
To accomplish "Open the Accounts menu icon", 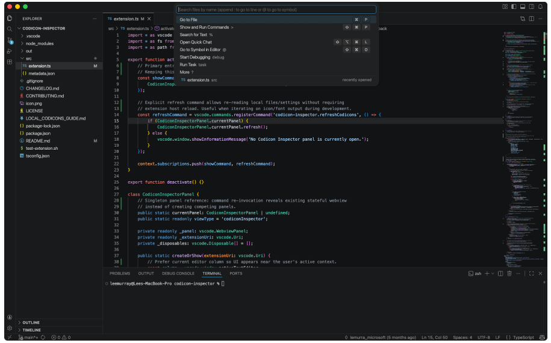I will tap(10, 317).
